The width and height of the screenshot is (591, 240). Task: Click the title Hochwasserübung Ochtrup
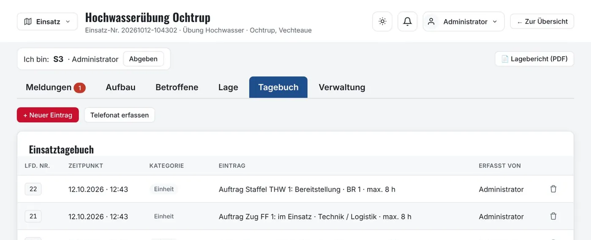[148, 17]
